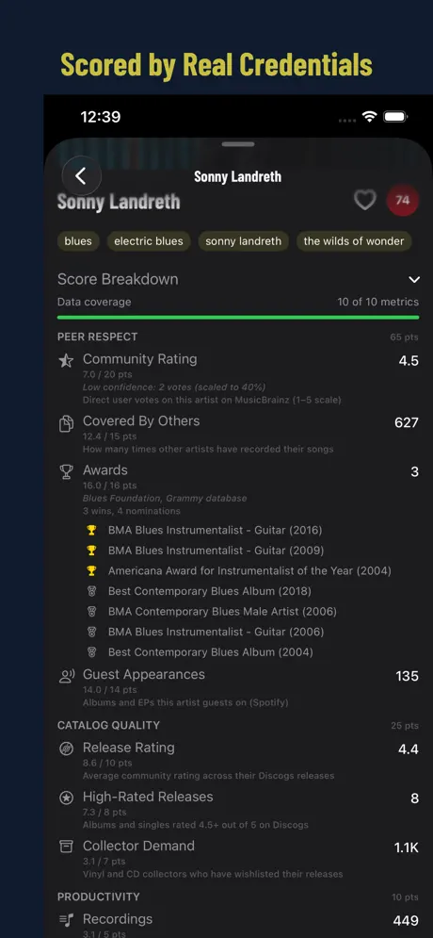Tap the Release Rating disc icon

(x=66, y=749)
